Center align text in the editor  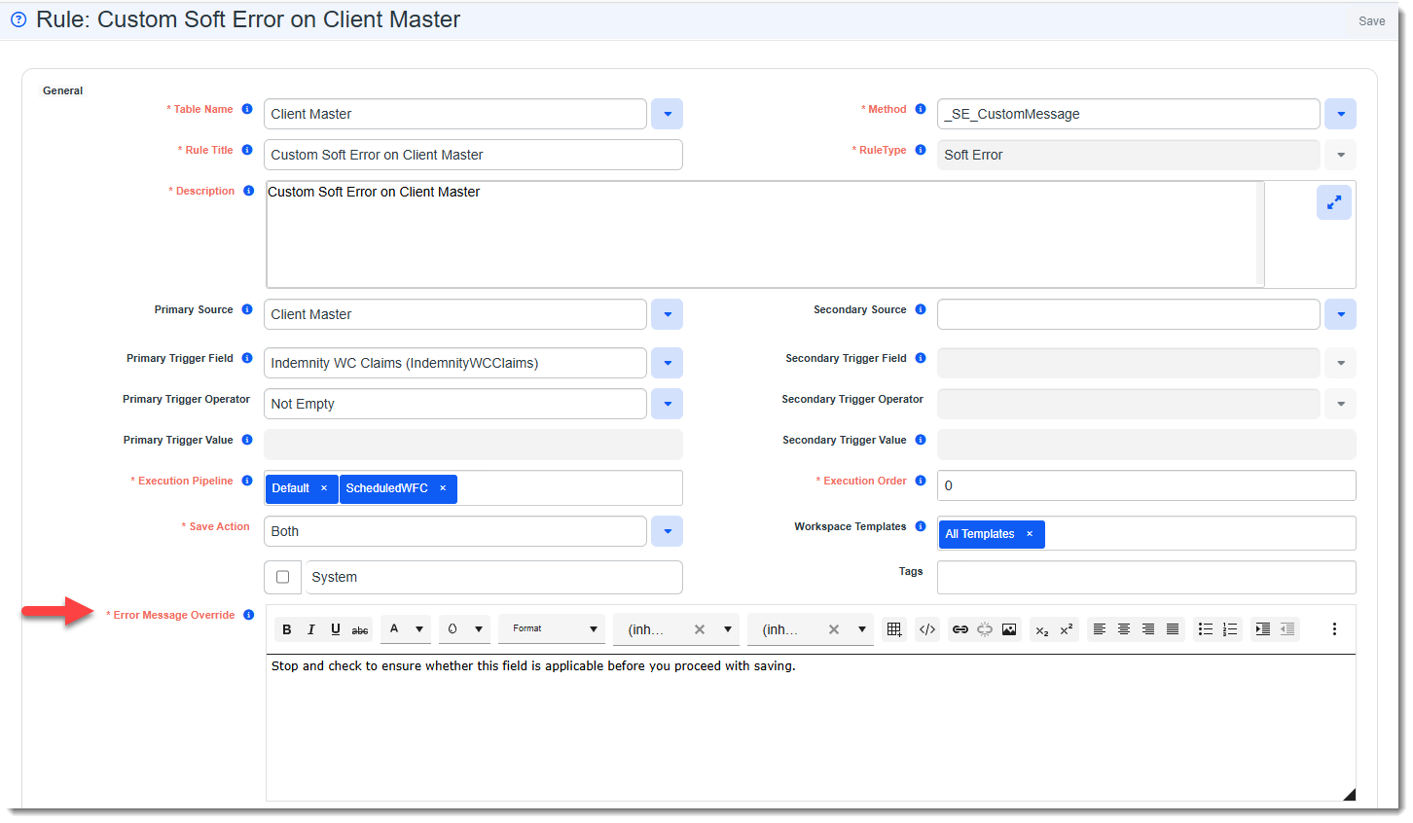(1124, 629)
